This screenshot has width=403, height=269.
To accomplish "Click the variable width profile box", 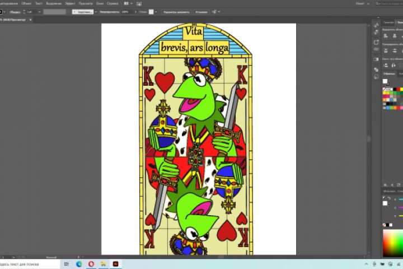I will click(54, 12).
